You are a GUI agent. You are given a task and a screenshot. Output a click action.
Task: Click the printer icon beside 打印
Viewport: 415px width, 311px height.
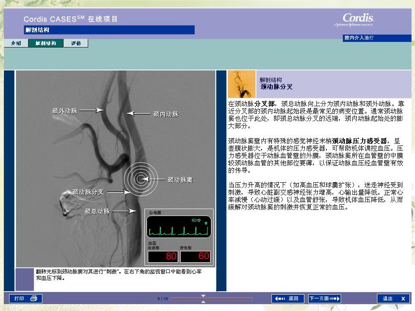[x=34, y=298]
